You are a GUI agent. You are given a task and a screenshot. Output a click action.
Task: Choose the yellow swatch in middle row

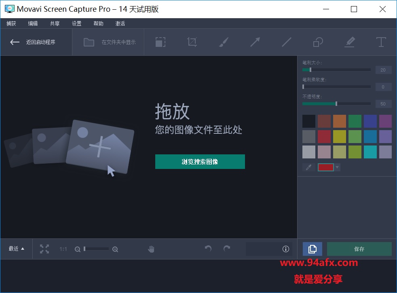340,137
